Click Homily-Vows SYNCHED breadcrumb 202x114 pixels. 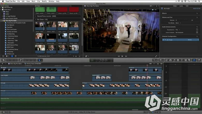pyautogui.click(x=34, y=64)
